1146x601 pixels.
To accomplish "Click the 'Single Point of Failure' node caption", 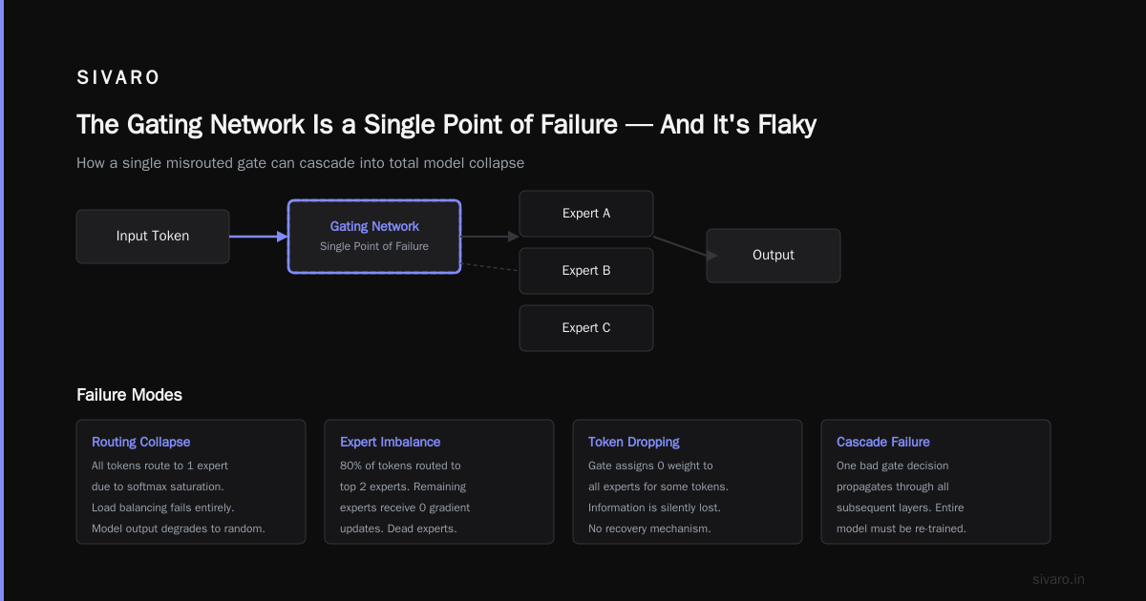I will click(x=374, y=246).
